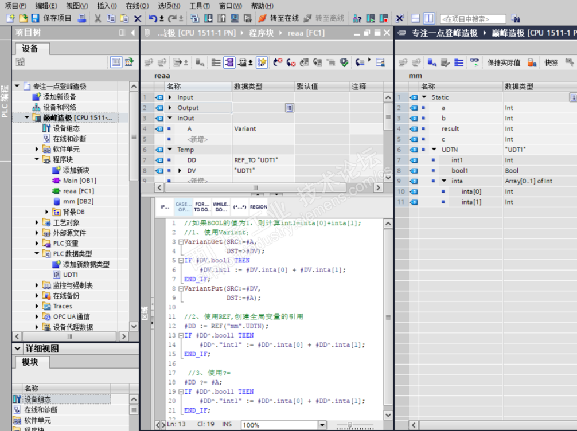Viewport: 577px width, 431px height.
Task: Open the 视图 (View) menu
Action: coord(76,6)
